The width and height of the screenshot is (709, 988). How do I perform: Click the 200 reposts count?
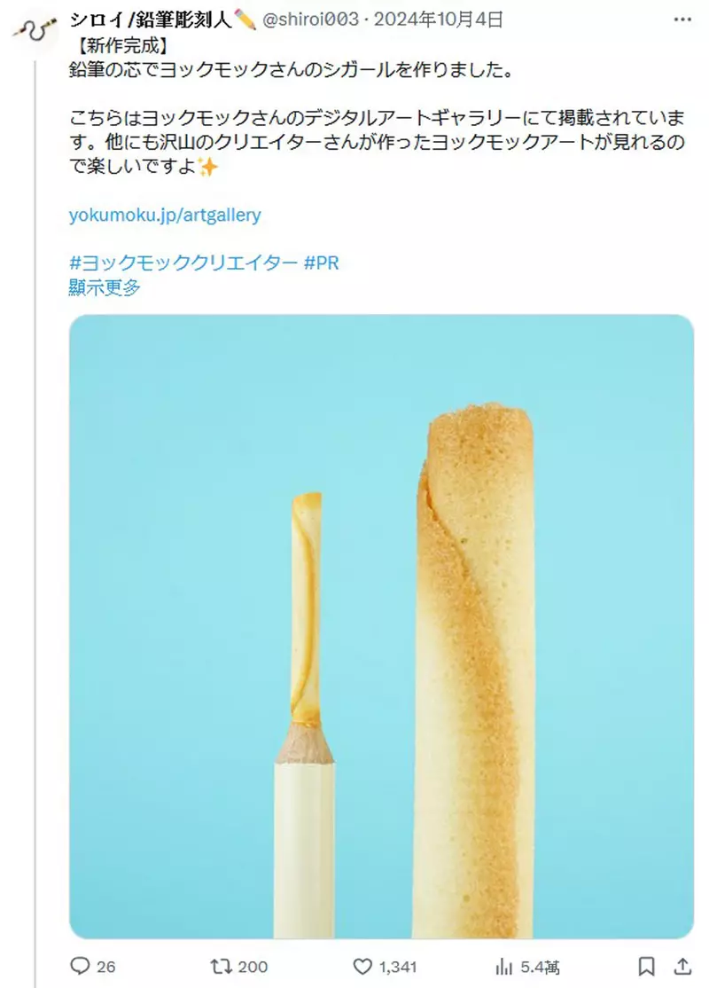[253, 967]
